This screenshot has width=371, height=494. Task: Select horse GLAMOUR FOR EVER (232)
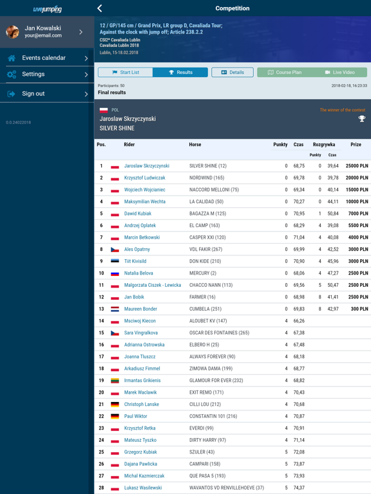216,380
